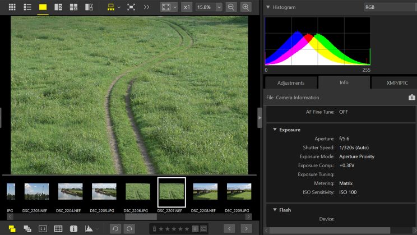Switch to the Adjustments tab
Screen dimensions: 417x235
290,82
